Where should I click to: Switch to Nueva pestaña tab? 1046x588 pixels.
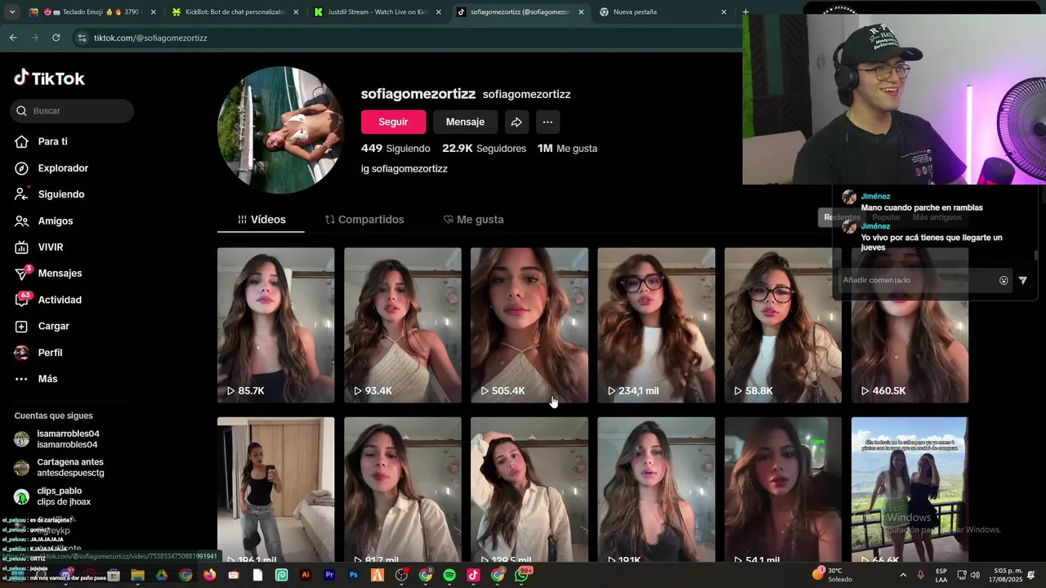coord(662,12)
